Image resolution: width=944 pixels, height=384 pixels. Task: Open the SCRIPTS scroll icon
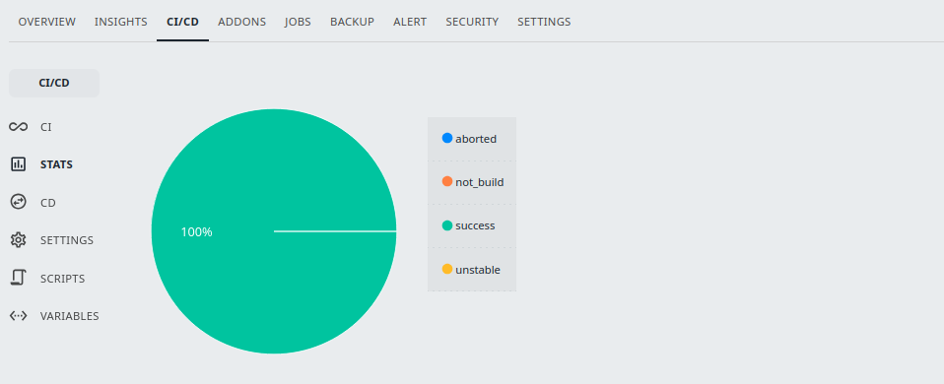[x=18, y=278]
